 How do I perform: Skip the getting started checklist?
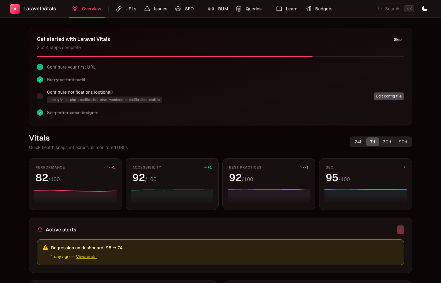[x=398, y=40]
